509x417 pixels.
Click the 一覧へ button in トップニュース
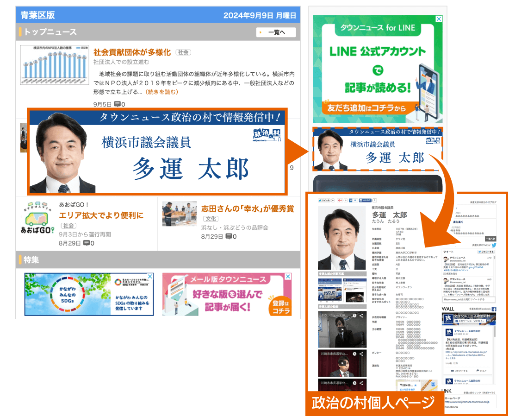tap(276, 32)
